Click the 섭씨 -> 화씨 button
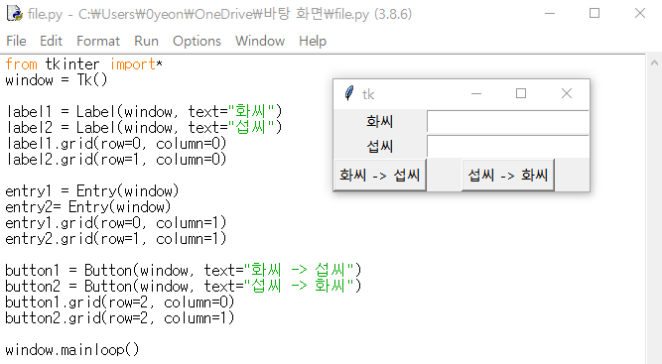The height and width of the screenshot is (364, 662). click(x=508, y=175)
